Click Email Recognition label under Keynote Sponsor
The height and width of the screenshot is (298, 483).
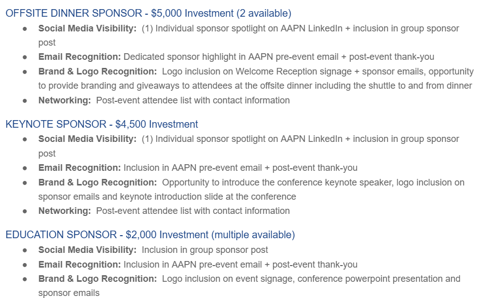80,167
